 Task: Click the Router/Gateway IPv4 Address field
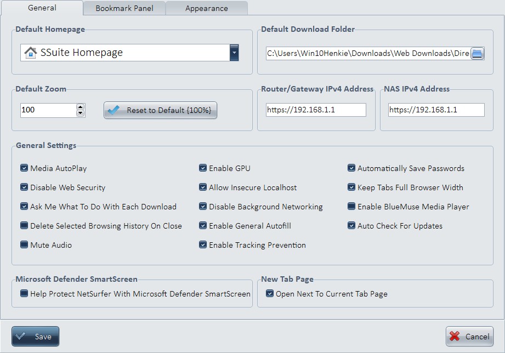pos(316,110)
